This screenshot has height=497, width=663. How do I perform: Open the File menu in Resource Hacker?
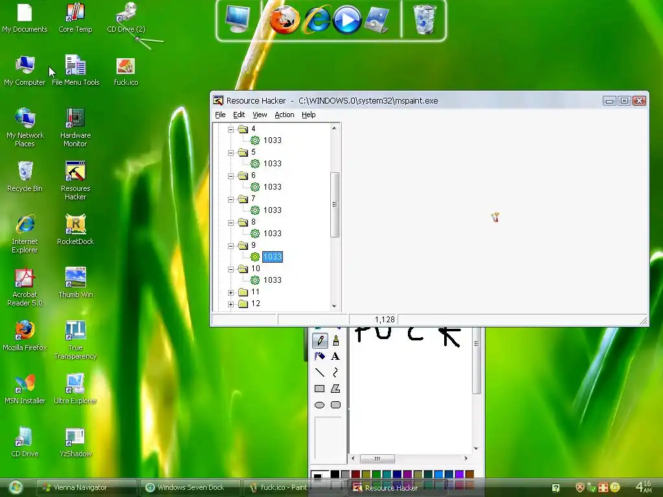pyautogui.click(x=220, y=115)
